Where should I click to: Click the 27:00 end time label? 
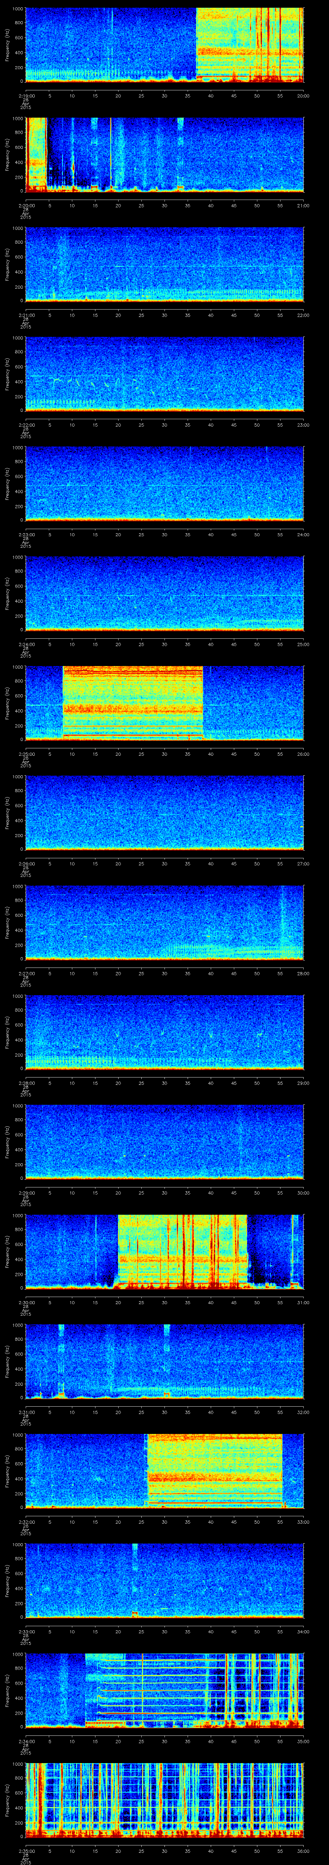click(303, 864)
